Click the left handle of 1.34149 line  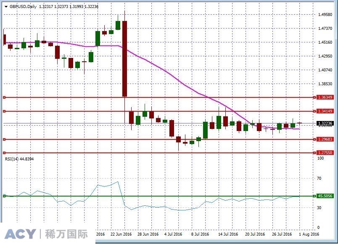point(4,111)
